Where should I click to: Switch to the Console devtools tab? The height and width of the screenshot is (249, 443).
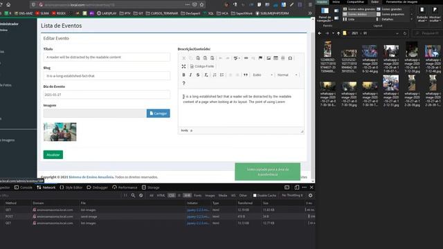coord(24,187)
